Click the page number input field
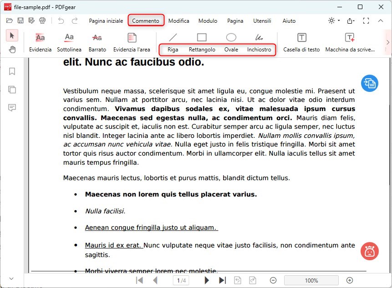Image resolution: width=392 pixels, height=288 pixels. pos(181,280)
